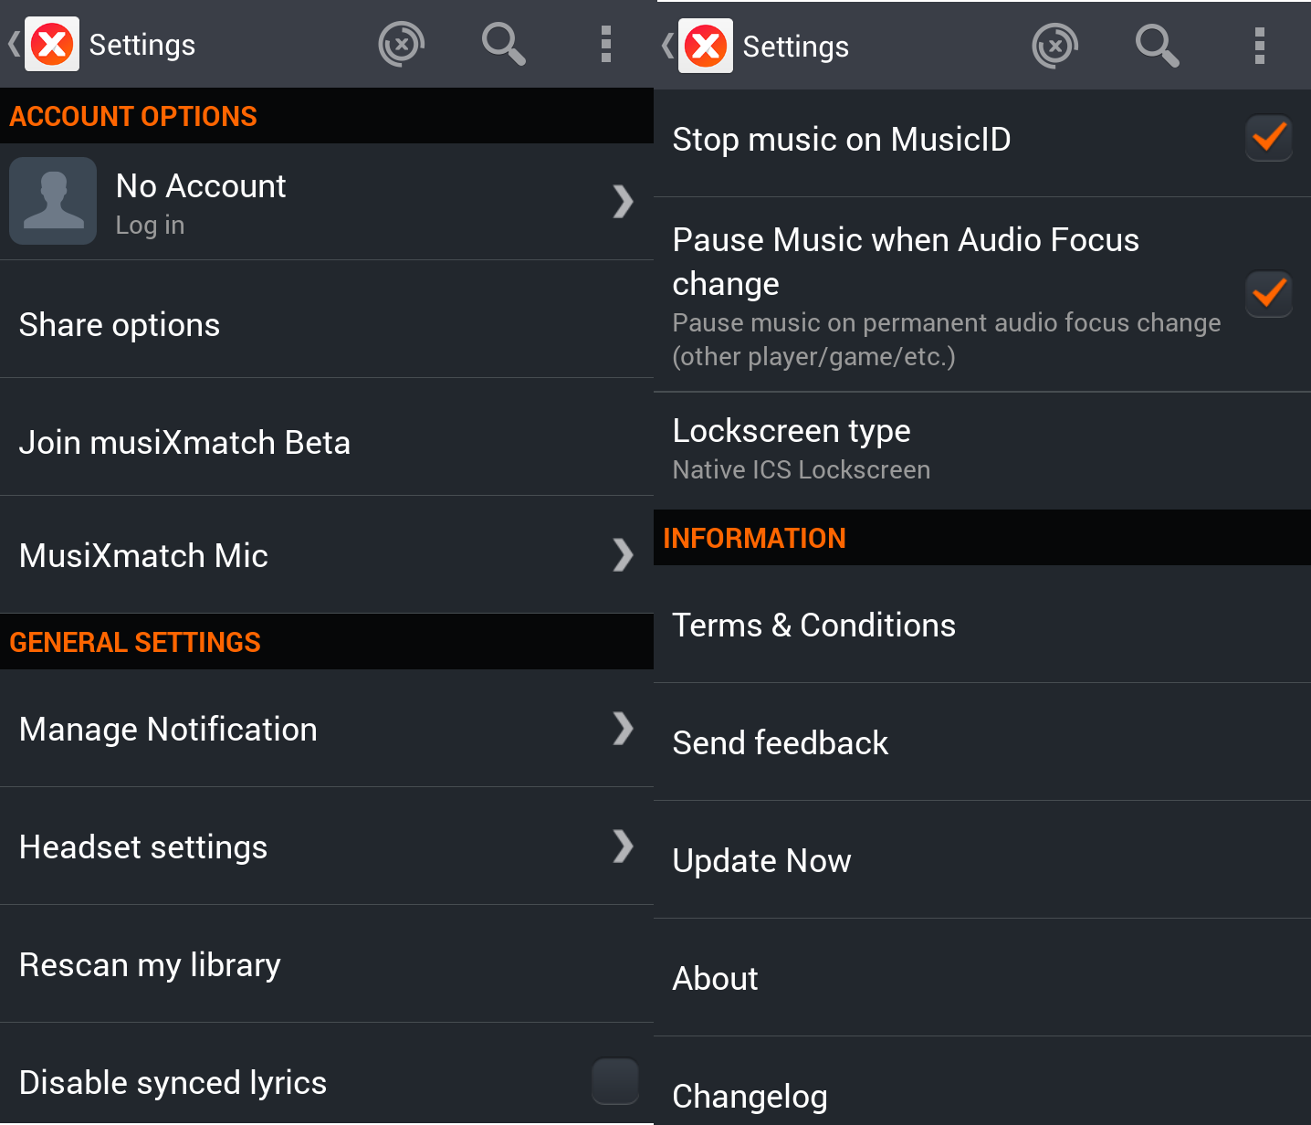Toggle Disable synced lyrics checkbox
The height and width of the screenshot is (1125, 1311).
[x=614, y=1081]
